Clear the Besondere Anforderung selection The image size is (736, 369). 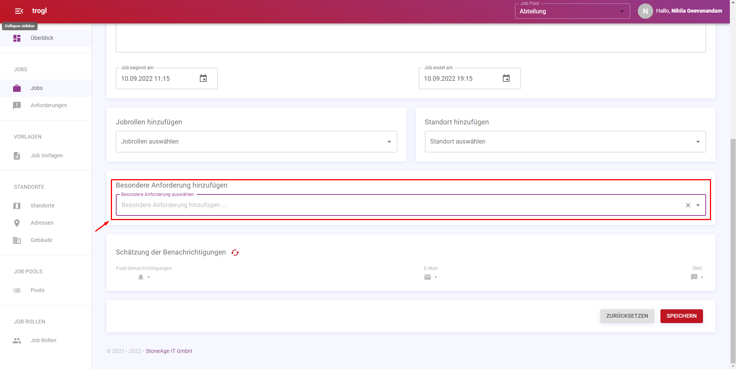pyautogui.click(x=688, y=205)
